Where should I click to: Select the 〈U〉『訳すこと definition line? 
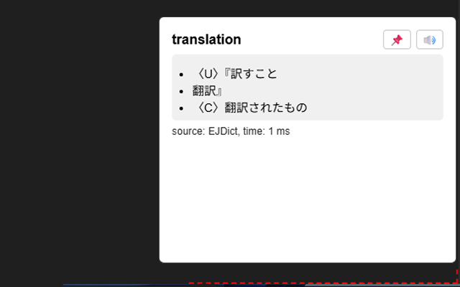[236, 74]
